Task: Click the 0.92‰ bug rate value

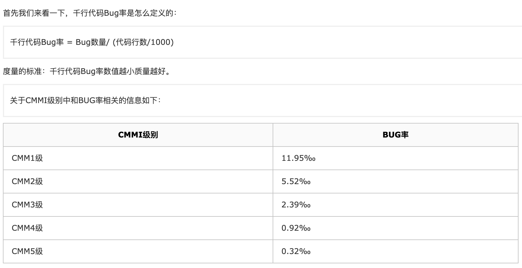Action: (x=296, y=228)
